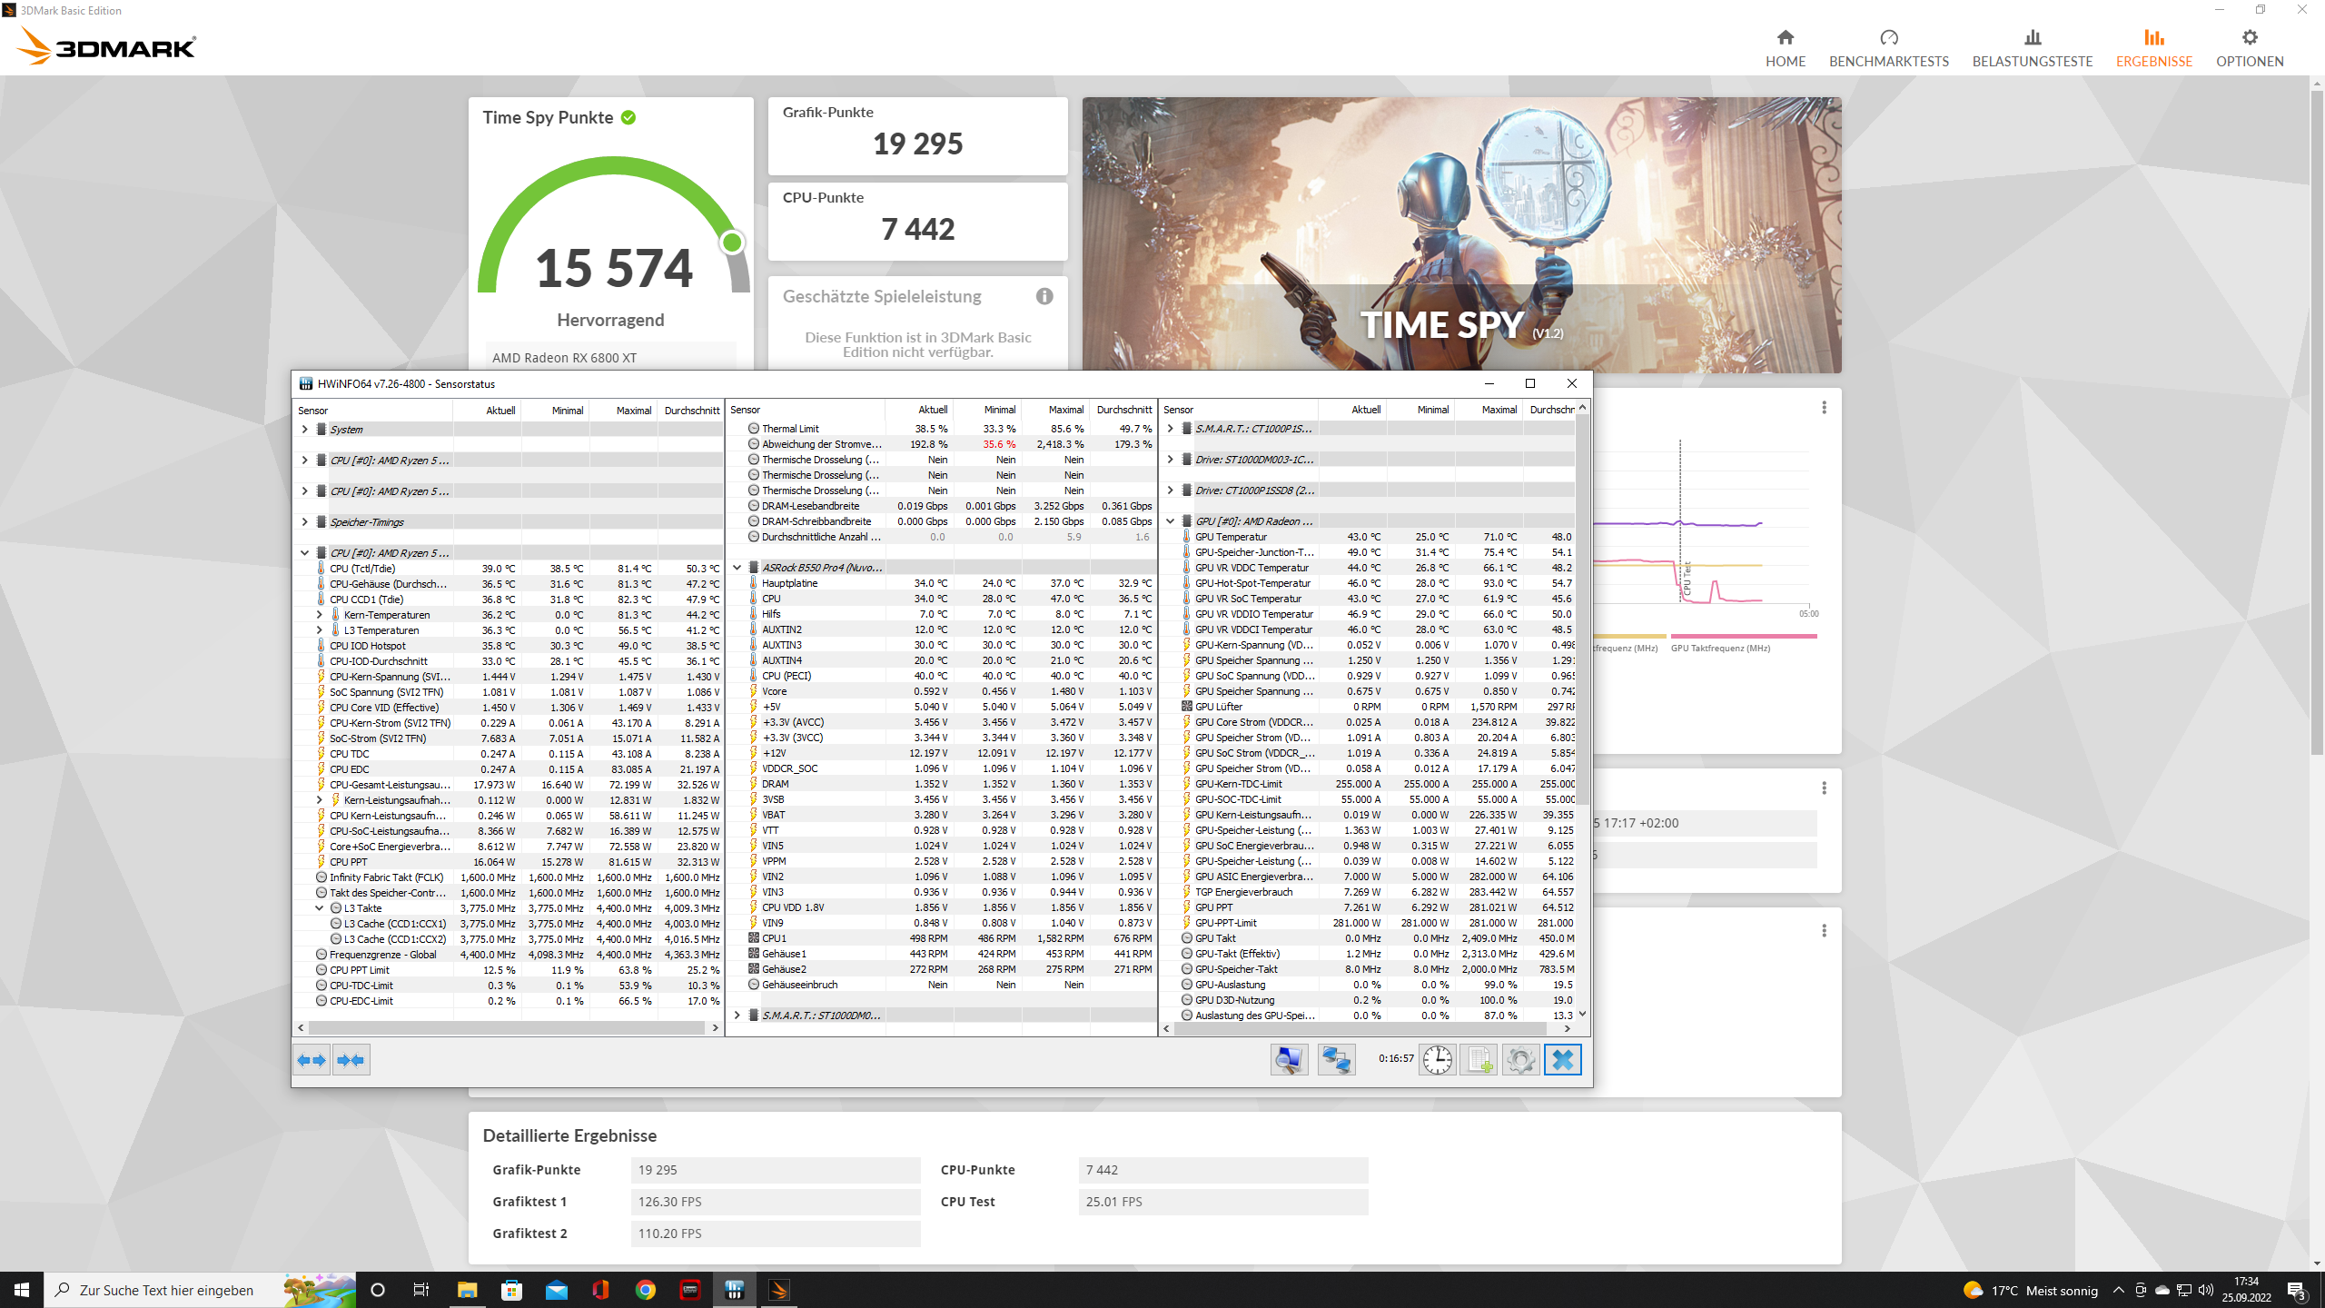Expand the Speicher-Timings sensor group
Viewport: 2325px width, 1308px height.
304,521
